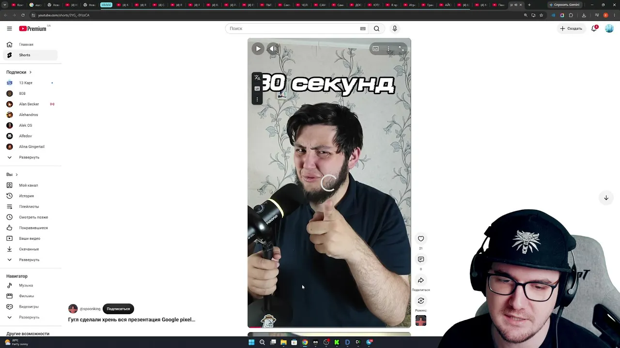The height and width of the screenshot is (348, 620).
Task: Open Музыка in Навигатор
Action: 30,285
